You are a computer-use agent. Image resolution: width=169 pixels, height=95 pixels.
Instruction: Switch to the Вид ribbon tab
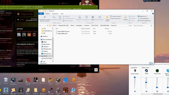62,14
